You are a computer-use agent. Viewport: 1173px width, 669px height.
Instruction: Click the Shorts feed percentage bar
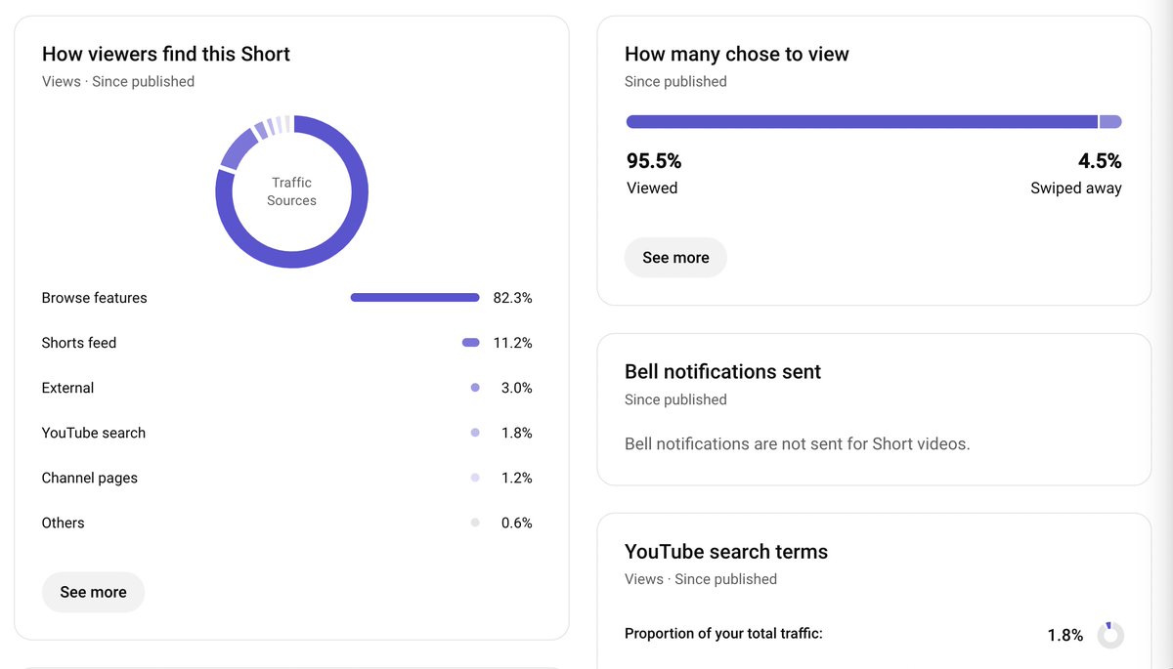tap(471, 343)
